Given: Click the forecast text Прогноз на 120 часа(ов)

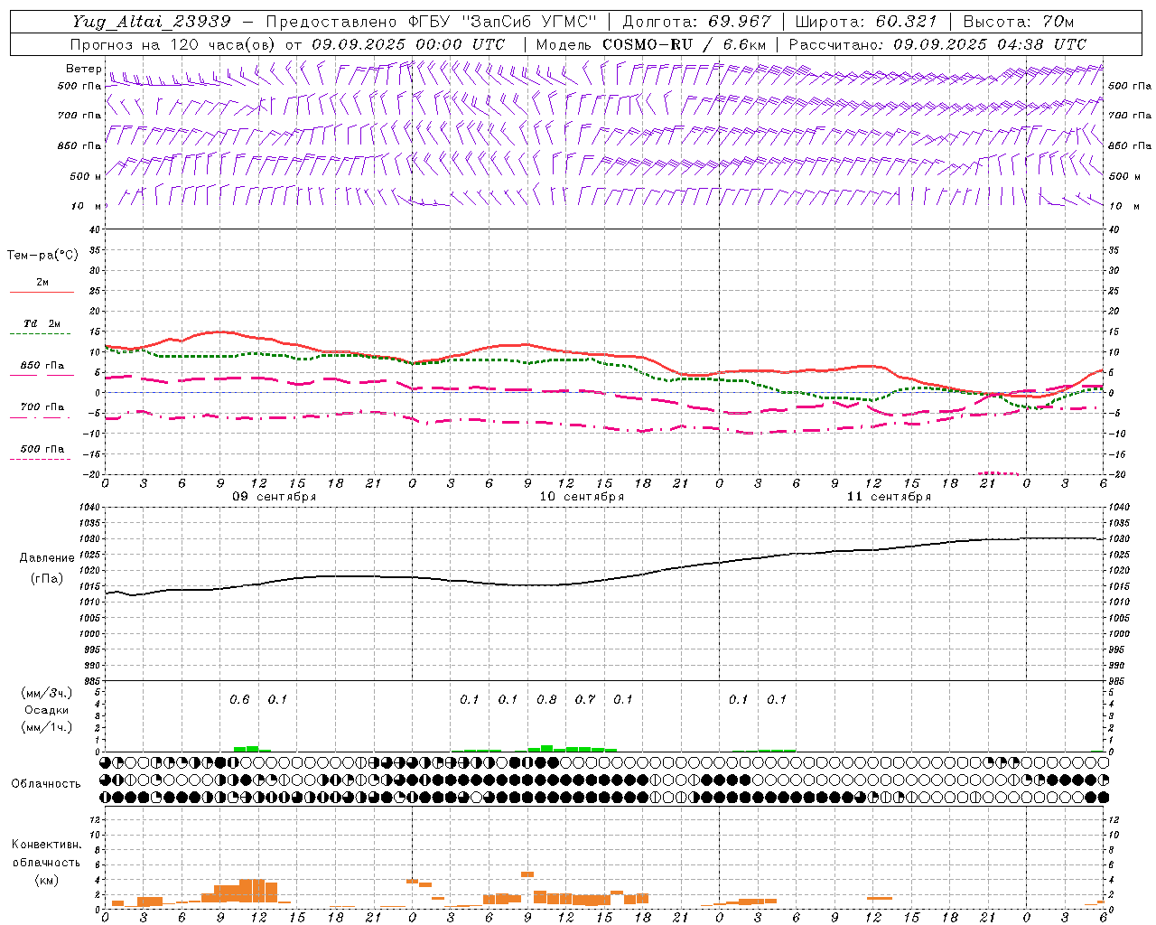Looking at the screenshot, I should (x=174, y=44).
